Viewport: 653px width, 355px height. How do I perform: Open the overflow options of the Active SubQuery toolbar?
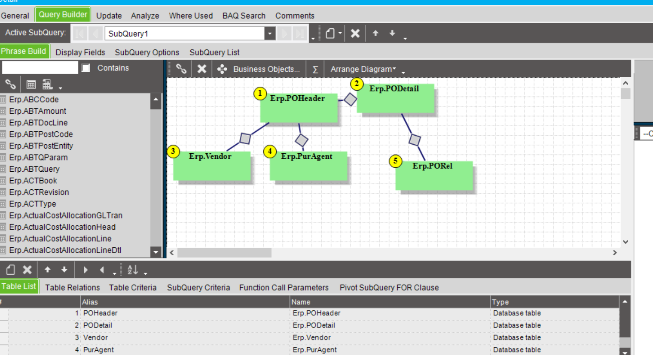[405, 39]
